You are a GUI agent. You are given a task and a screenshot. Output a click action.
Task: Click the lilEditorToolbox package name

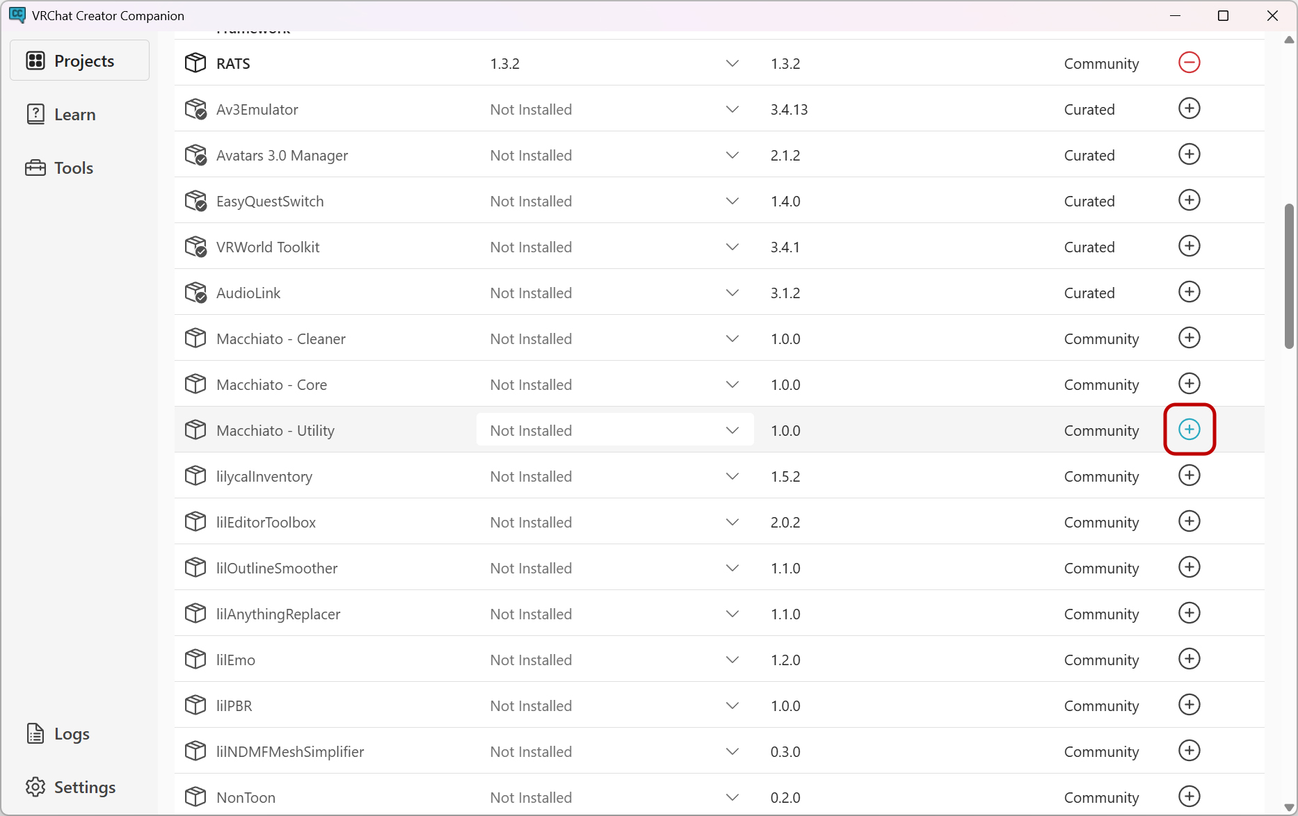[x=266, y=522]
